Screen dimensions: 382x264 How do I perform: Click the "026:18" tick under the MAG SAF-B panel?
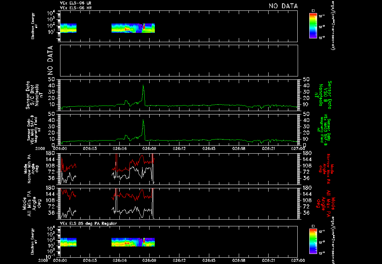(x=238, y=148)
